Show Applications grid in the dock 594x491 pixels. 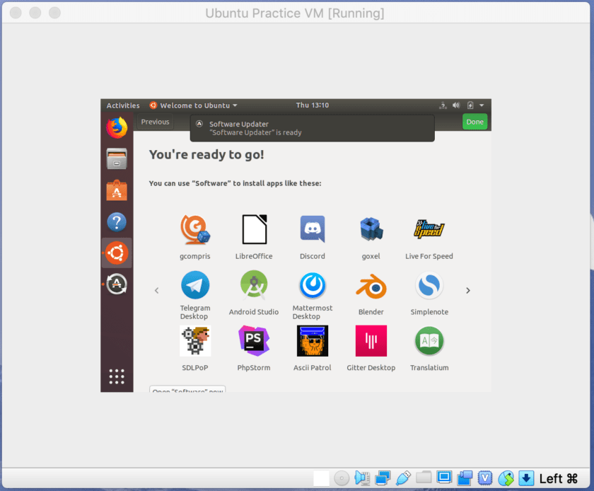(x=117, y=376)
